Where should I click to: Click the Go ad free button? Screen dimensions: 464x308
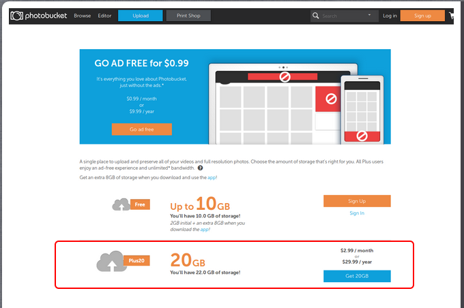pos(142,129)
